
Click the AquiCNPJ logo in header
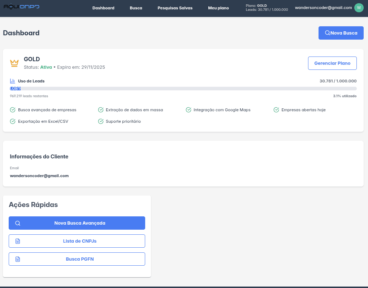pos(22,7)
